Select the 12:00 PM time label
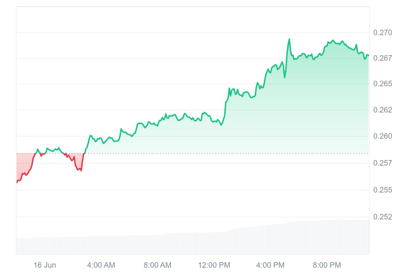414x276 pixels. tap(214, 265)
